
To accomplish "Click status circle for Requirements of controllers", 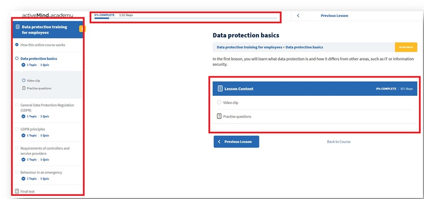I will coord(17,148).
